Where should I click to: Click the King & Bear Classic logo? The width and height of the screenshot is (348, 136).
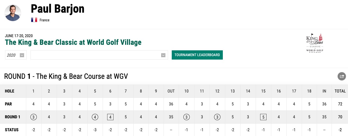click(315, 43)
